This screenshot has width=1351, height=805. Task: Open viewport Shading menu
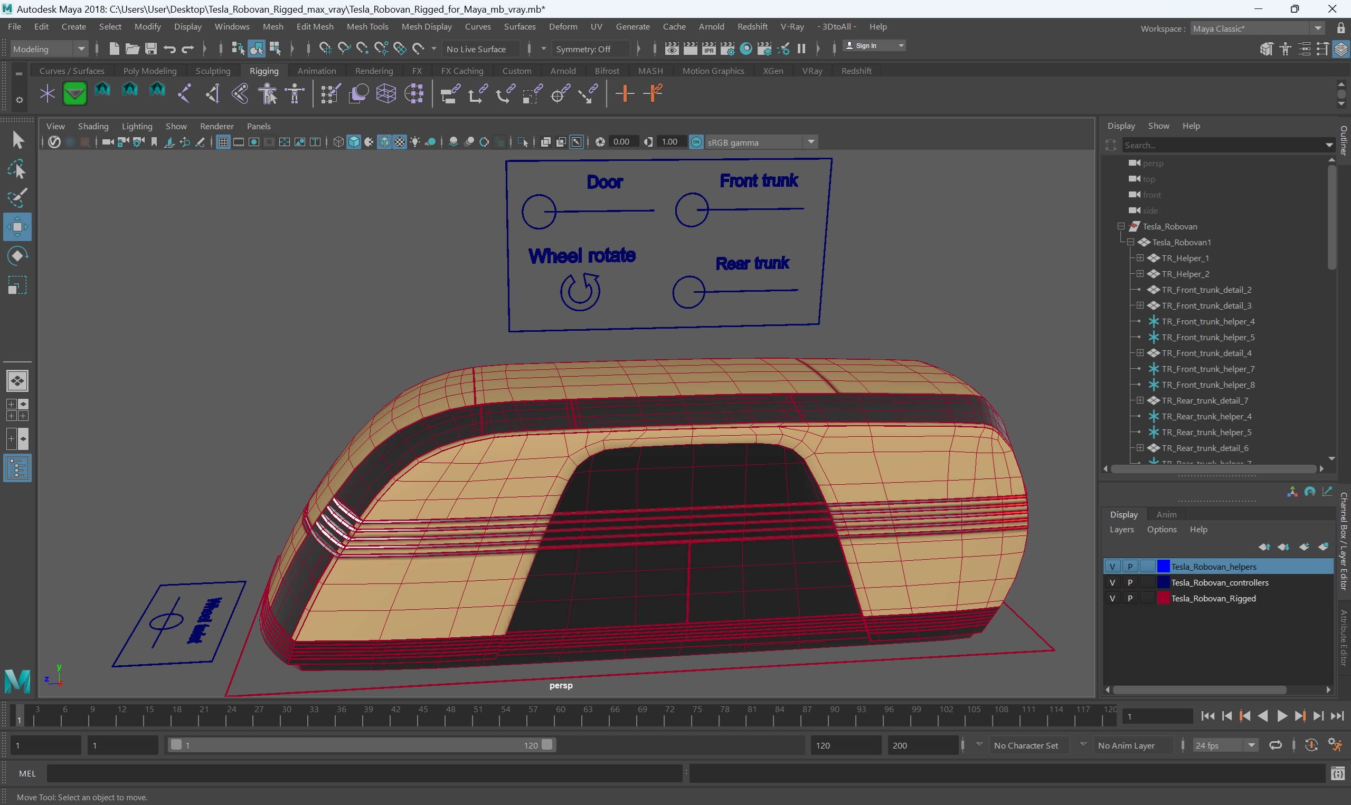tap(93, 126)
